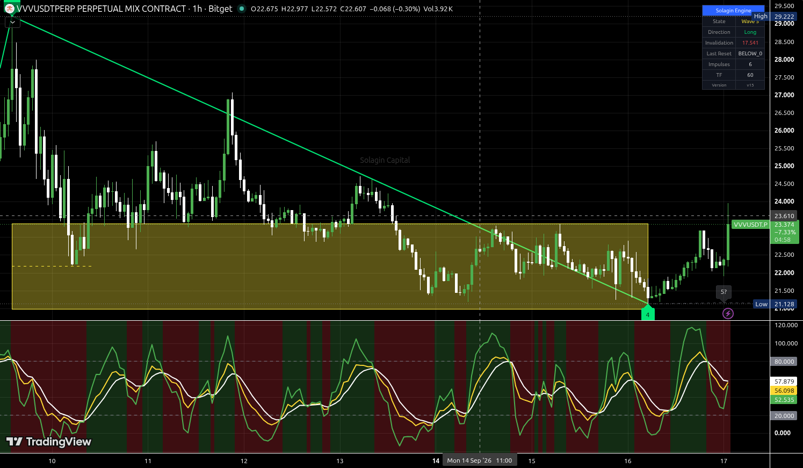Image resolution: width=803 pixels, height=468 pixels.
Task: Click the 80.000 overbought level label
Action: pyautogui.click(x=784, y=362)
